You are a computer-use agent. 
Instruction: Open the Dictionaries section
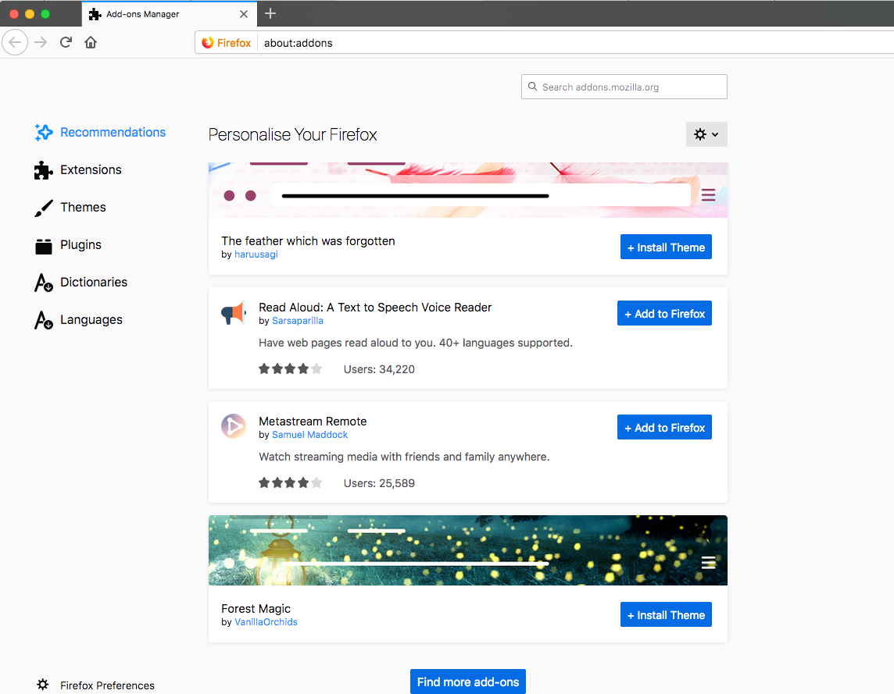43,282
